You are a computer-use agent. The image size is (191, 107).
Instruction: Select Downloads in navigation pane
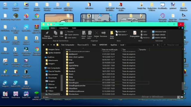click(x=53, y=78)
